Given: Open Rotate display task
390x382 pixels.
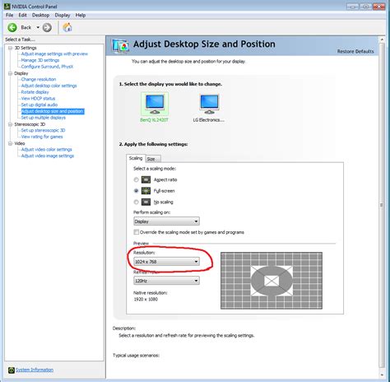Looking at the screenshot, I should [x=35, y=92].
